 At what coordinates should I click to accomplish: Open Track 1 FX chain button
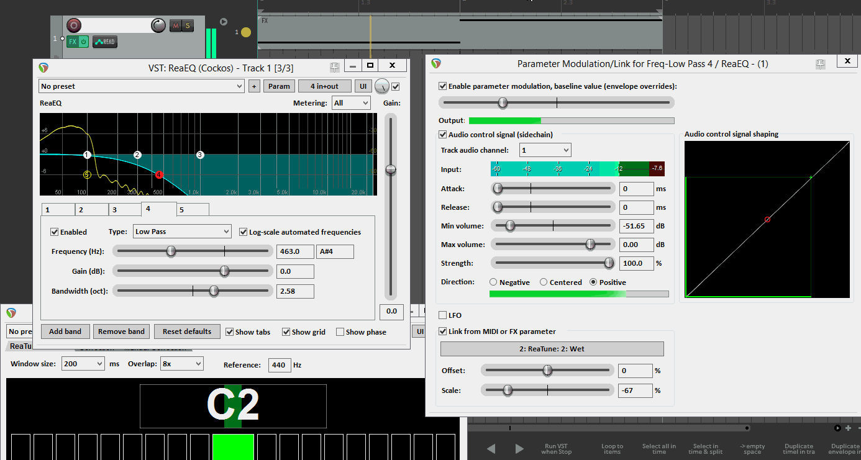pyautogui.click(x=73, y=42)
